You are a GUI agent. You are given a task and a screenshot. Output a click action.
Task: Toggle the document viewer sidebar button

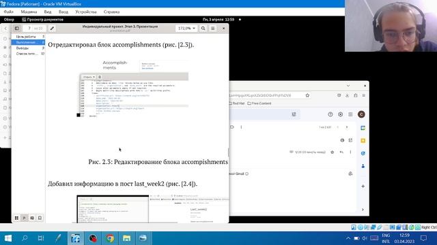click(16, 29)
